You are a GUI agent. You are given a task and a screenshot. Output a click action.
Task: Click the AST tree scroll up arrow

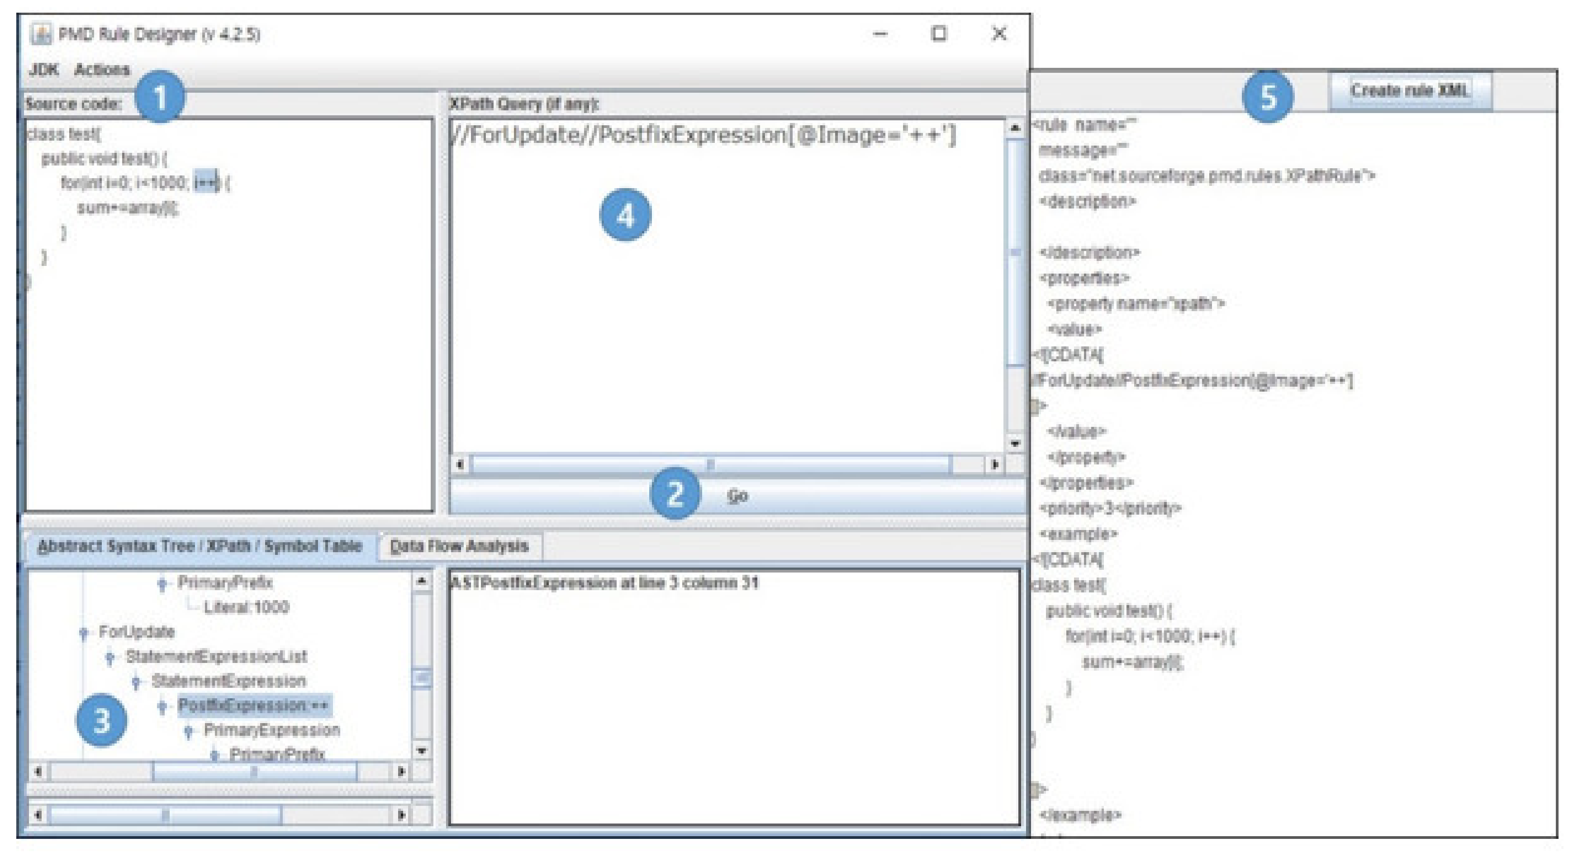422,581
